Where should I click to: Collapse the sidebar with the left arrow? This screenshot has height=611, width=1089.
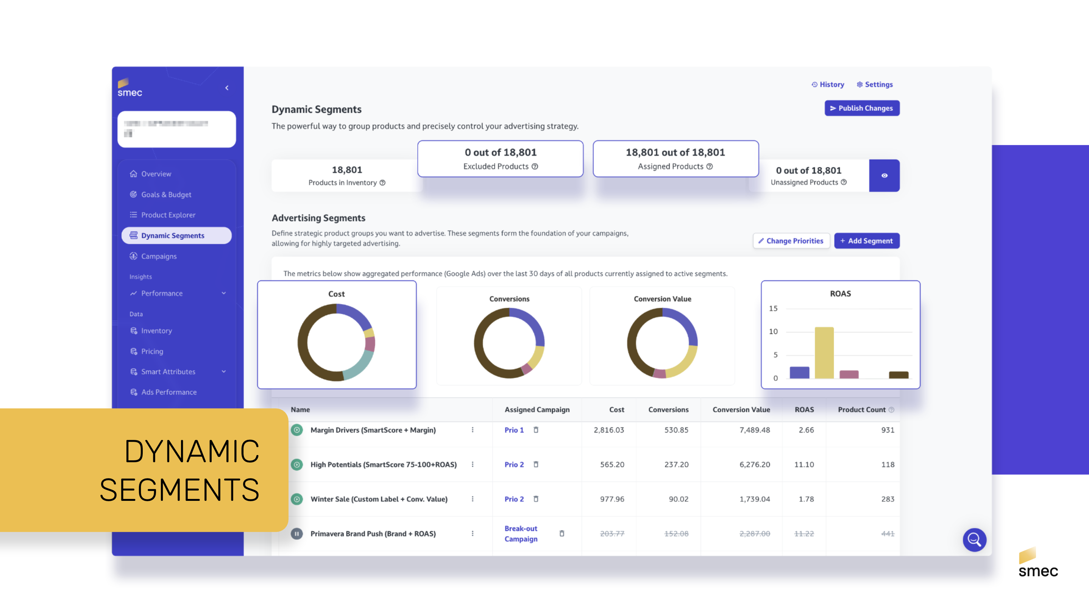pyautogui.click(x=227, y=88)
